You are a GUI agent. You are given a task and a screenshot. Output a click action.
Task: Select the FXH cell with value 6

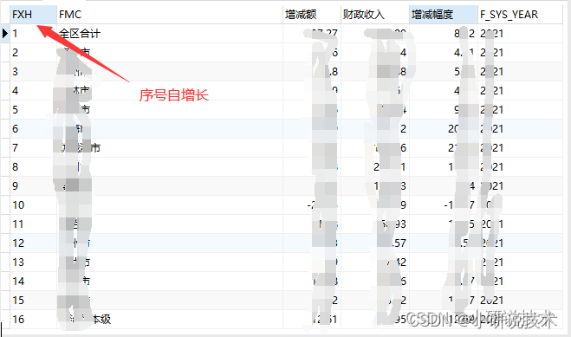[33, 128]
